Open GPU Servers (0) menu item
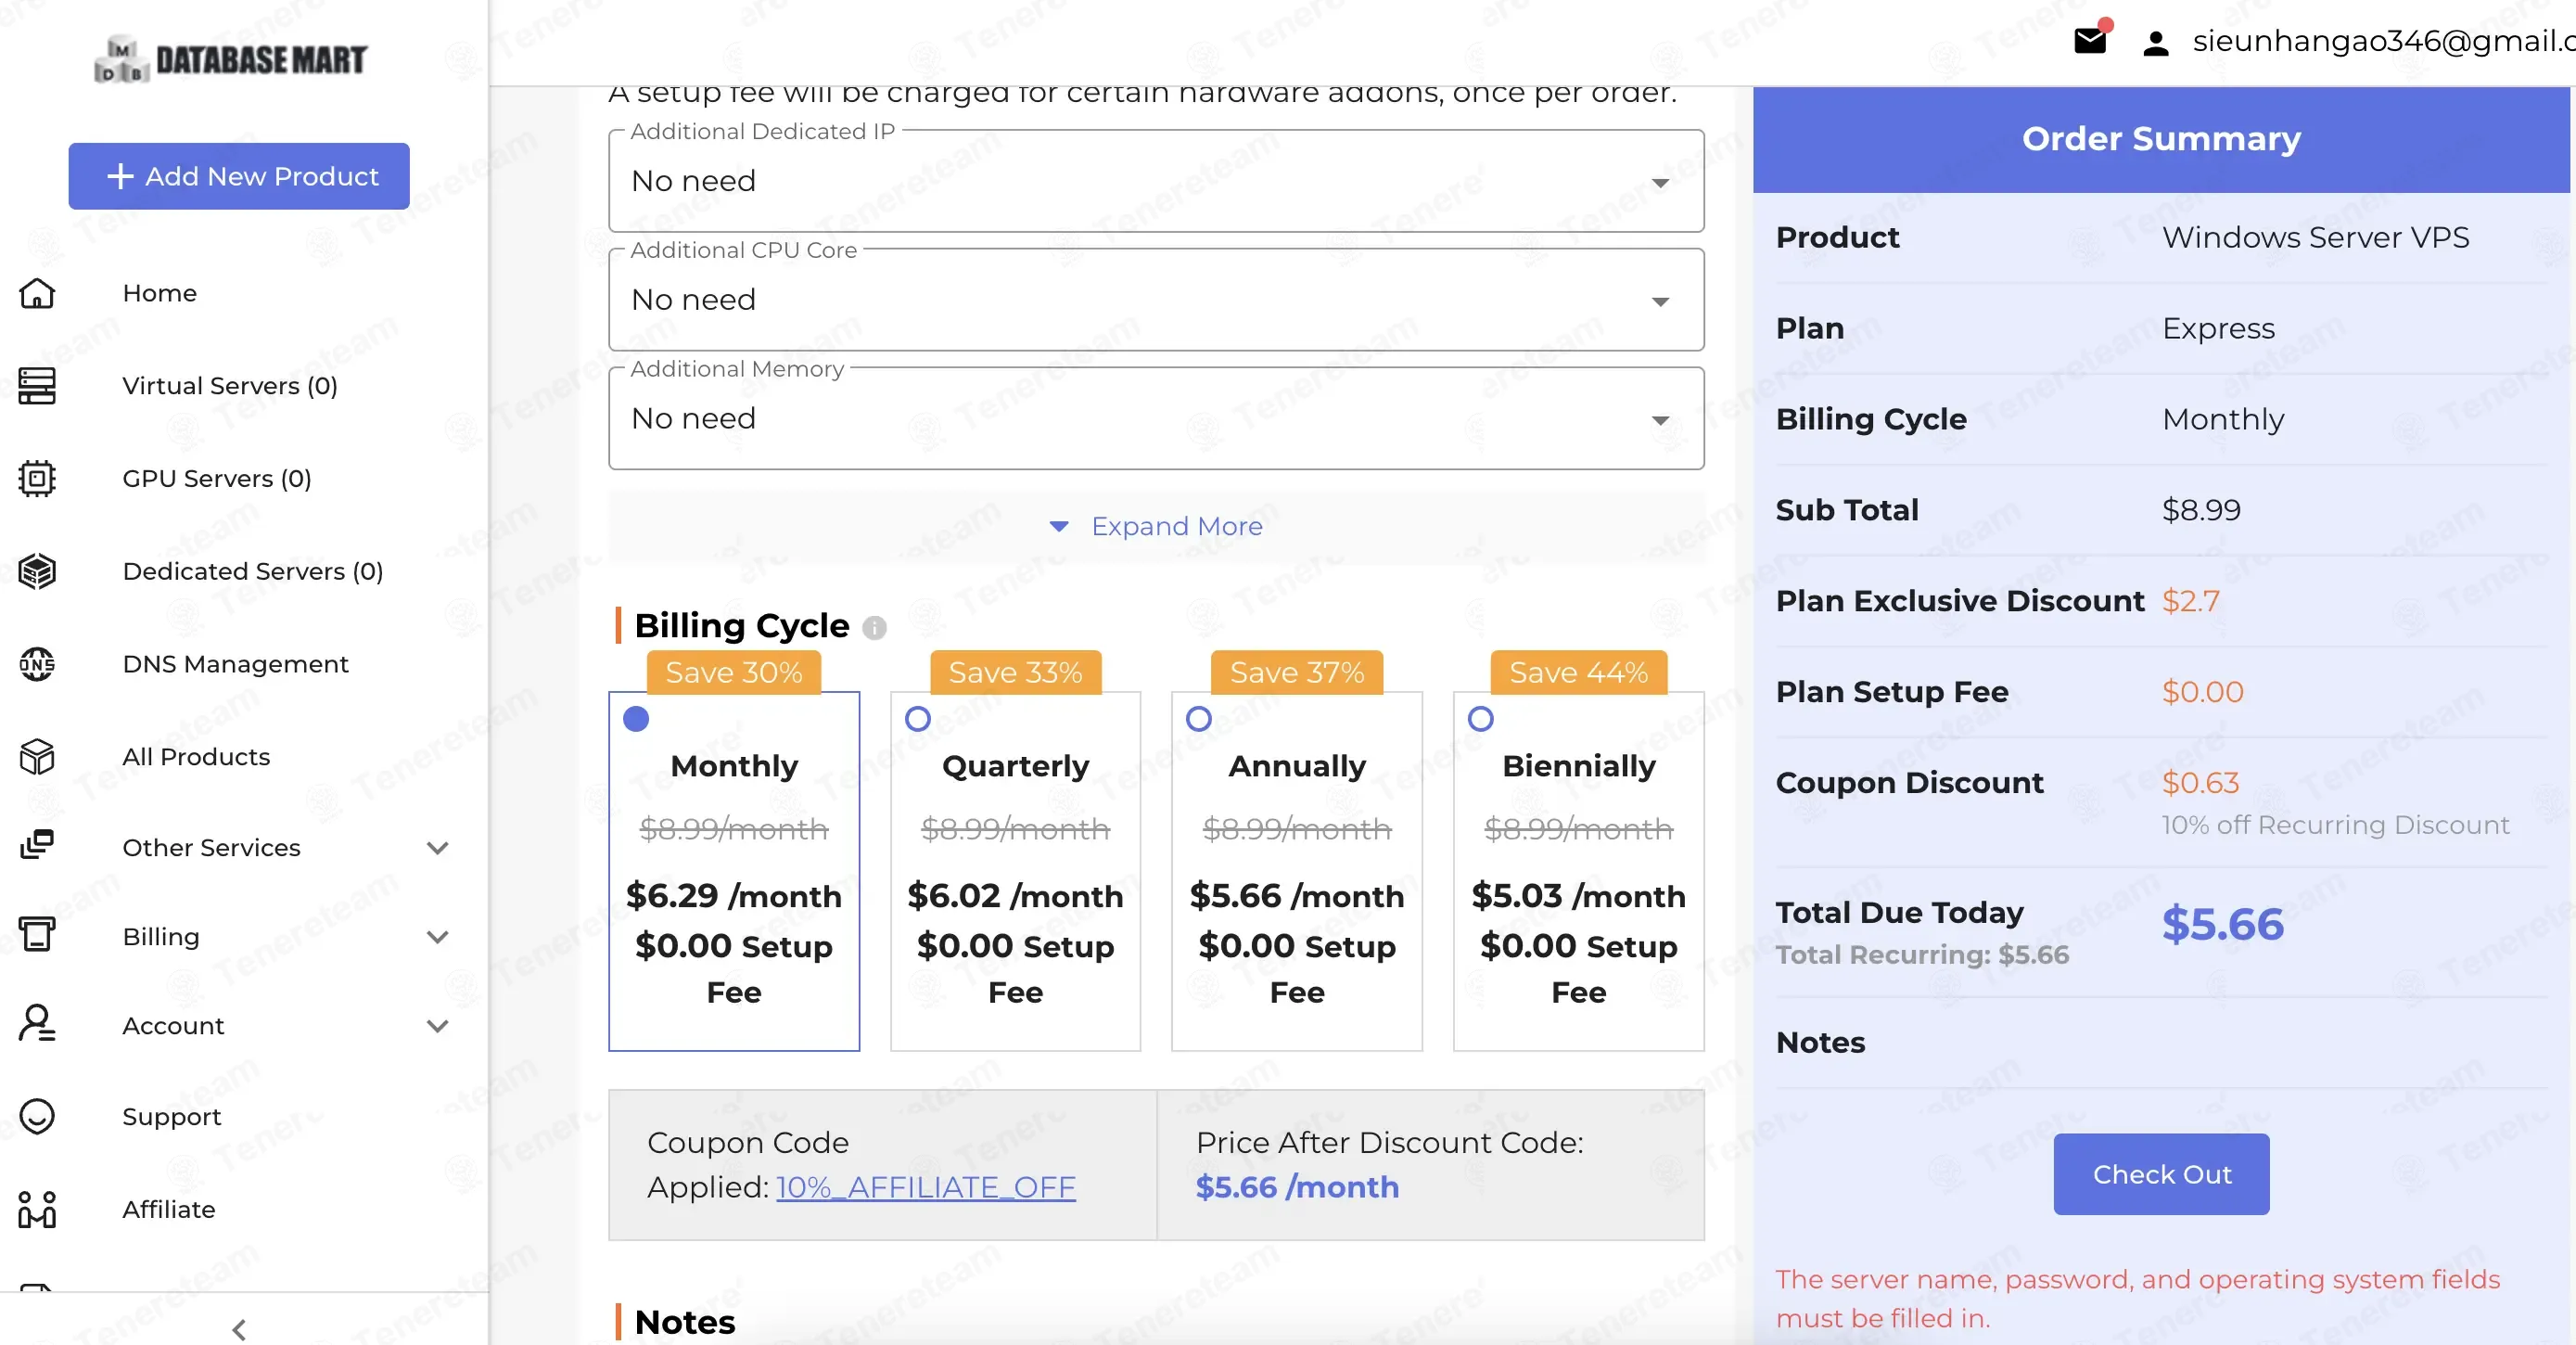The height and width of the screenshot is (1345, 2576). (217, 479)
